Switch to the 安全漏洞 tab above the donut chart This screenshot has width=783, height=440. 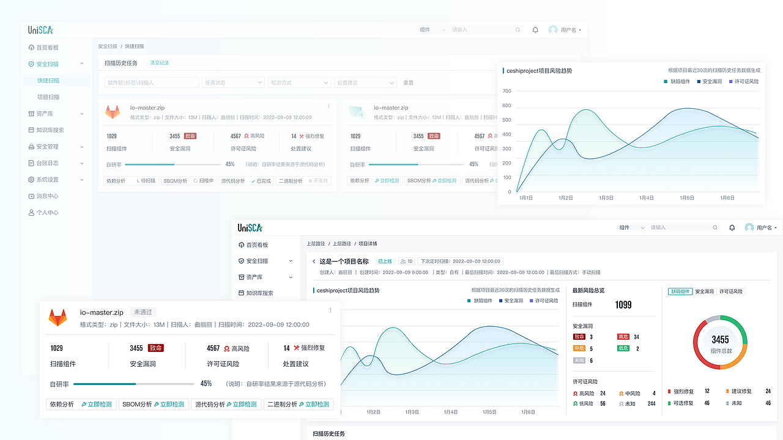tap(705, 291)
